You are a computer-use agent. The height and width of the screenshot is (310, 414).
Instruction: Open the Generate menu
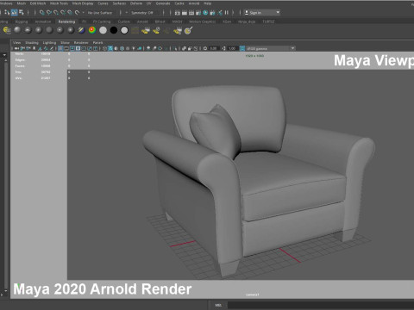(163, 3)
